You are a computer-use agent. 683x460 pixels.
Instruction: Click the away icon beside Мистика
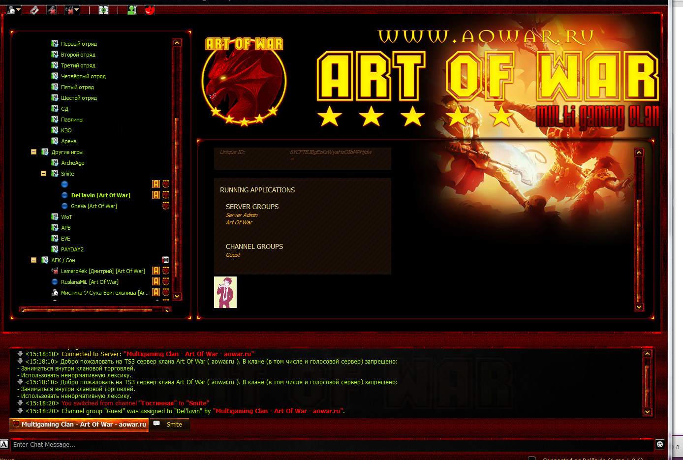tap(55, 292)
